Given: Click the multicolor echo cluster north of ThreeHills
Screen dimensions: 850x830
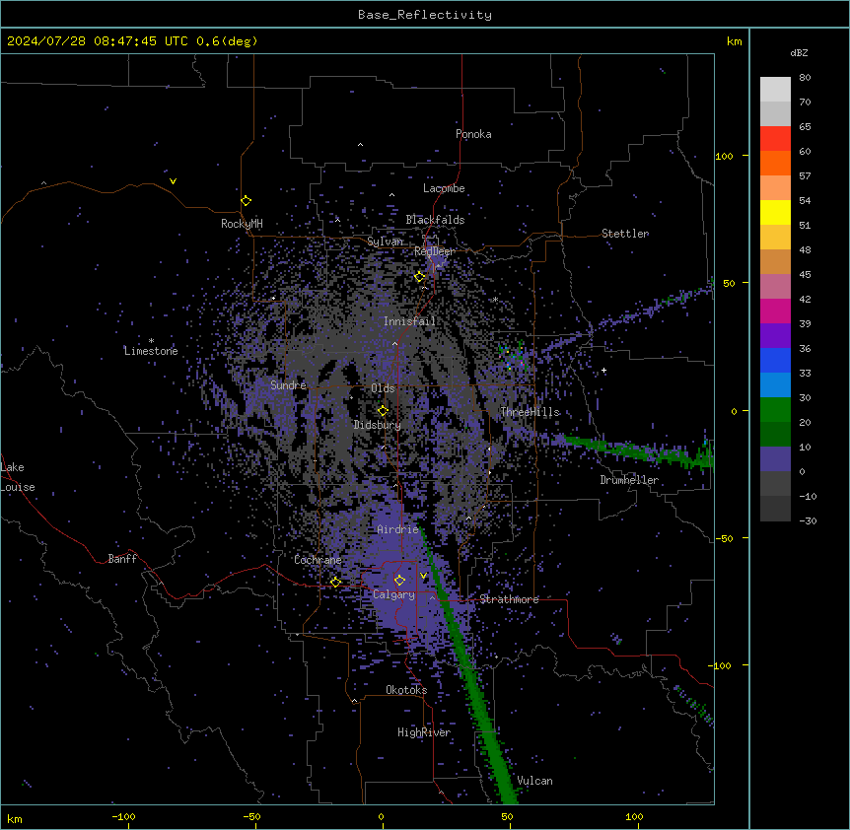Looking at the screenshot, I should pyautogui.click(x=513, y=357).
